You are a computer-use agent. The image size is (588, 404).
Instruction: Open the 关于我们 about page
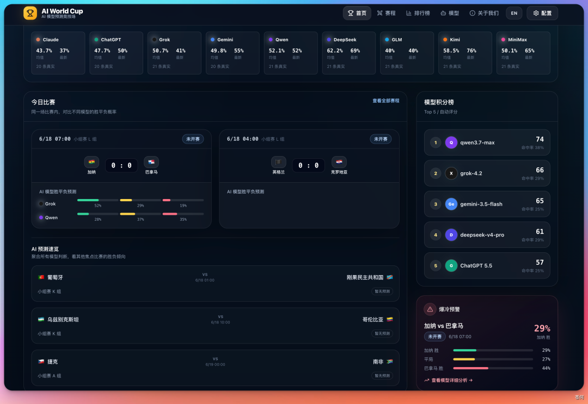(x=484, y=13)
